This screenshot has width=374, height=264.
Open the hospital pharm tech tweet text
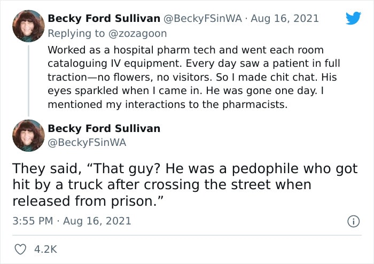point(193,77)
